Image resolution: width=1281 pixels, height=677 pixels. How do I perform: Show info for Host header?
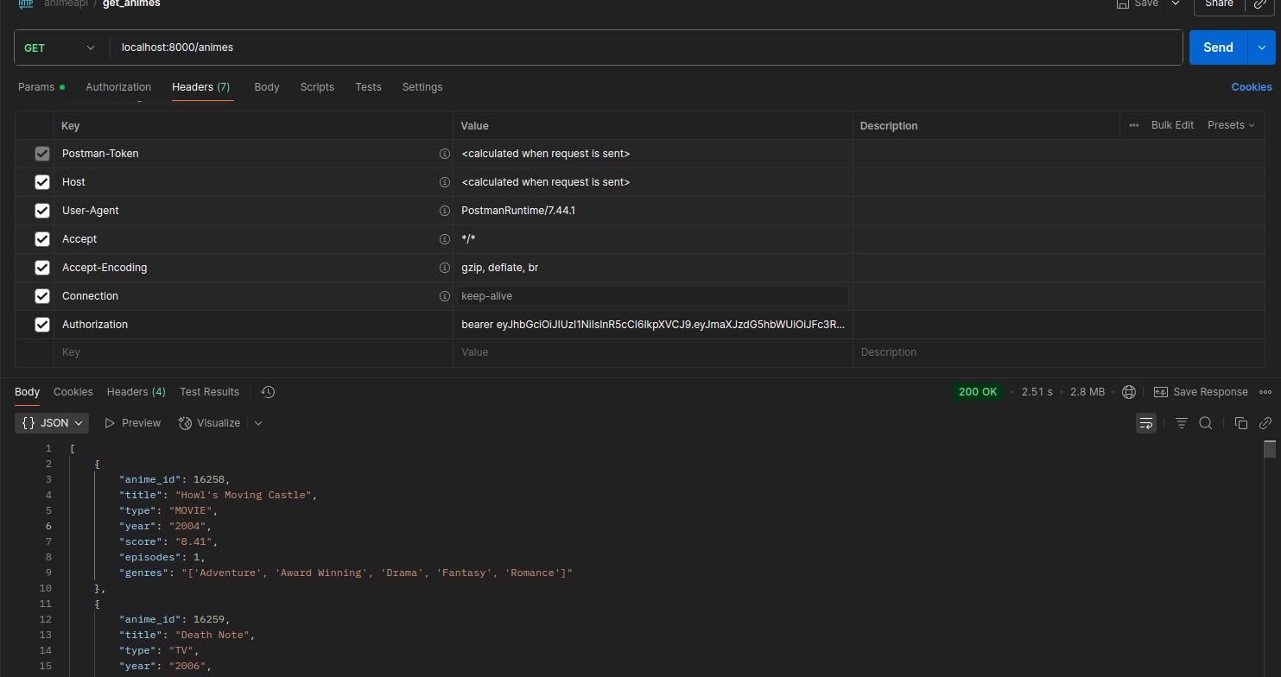pos(445,182)
